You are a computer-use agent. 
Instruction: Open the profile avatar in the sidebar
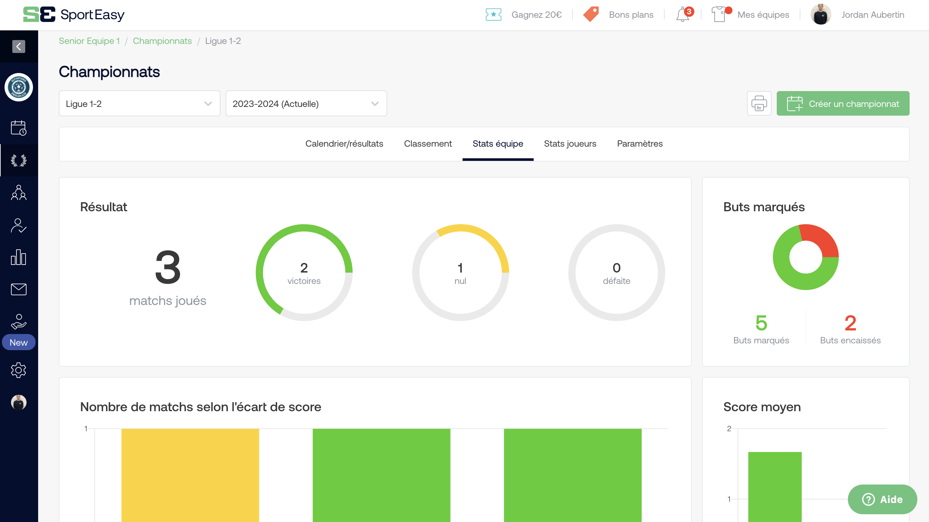(19, 402)
